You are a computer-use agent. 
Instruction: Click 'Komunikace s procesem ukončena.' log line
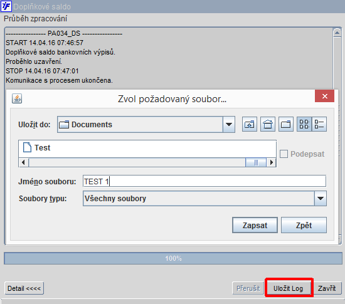[x=59, y=80]
